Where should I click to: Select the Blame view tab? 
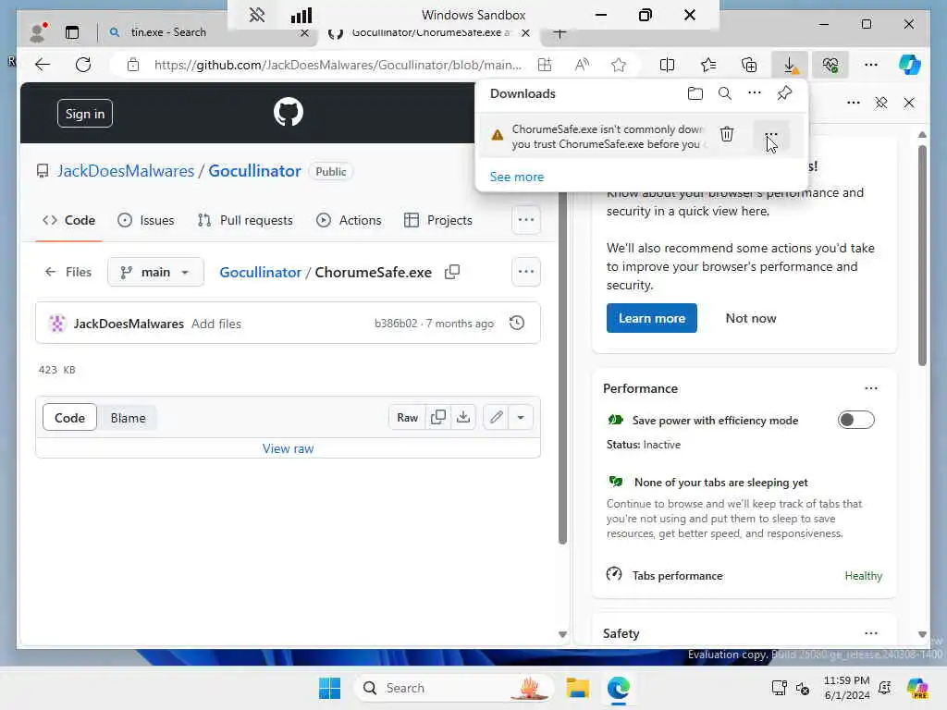128,418
